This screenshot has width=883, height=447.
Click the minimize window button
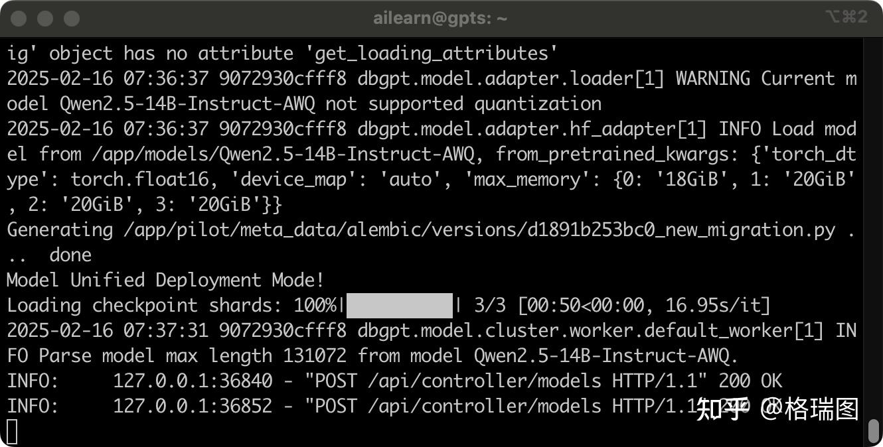pyautogui.click(x=45, y=18)
